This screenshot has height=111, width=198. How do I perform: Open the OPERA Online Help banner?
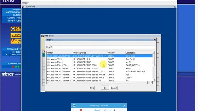pyautogui.click(x=16, y=29)
